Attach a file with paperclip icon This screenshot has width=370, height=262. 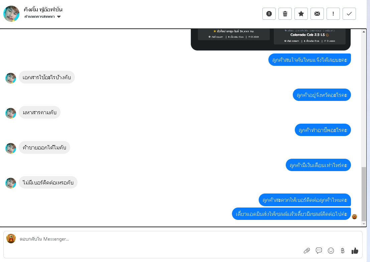click(307, 251)
